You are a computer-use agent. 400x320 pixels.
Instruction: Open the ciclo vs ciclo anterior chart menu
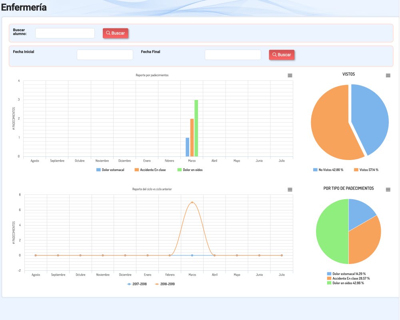(x=290, y=190)
